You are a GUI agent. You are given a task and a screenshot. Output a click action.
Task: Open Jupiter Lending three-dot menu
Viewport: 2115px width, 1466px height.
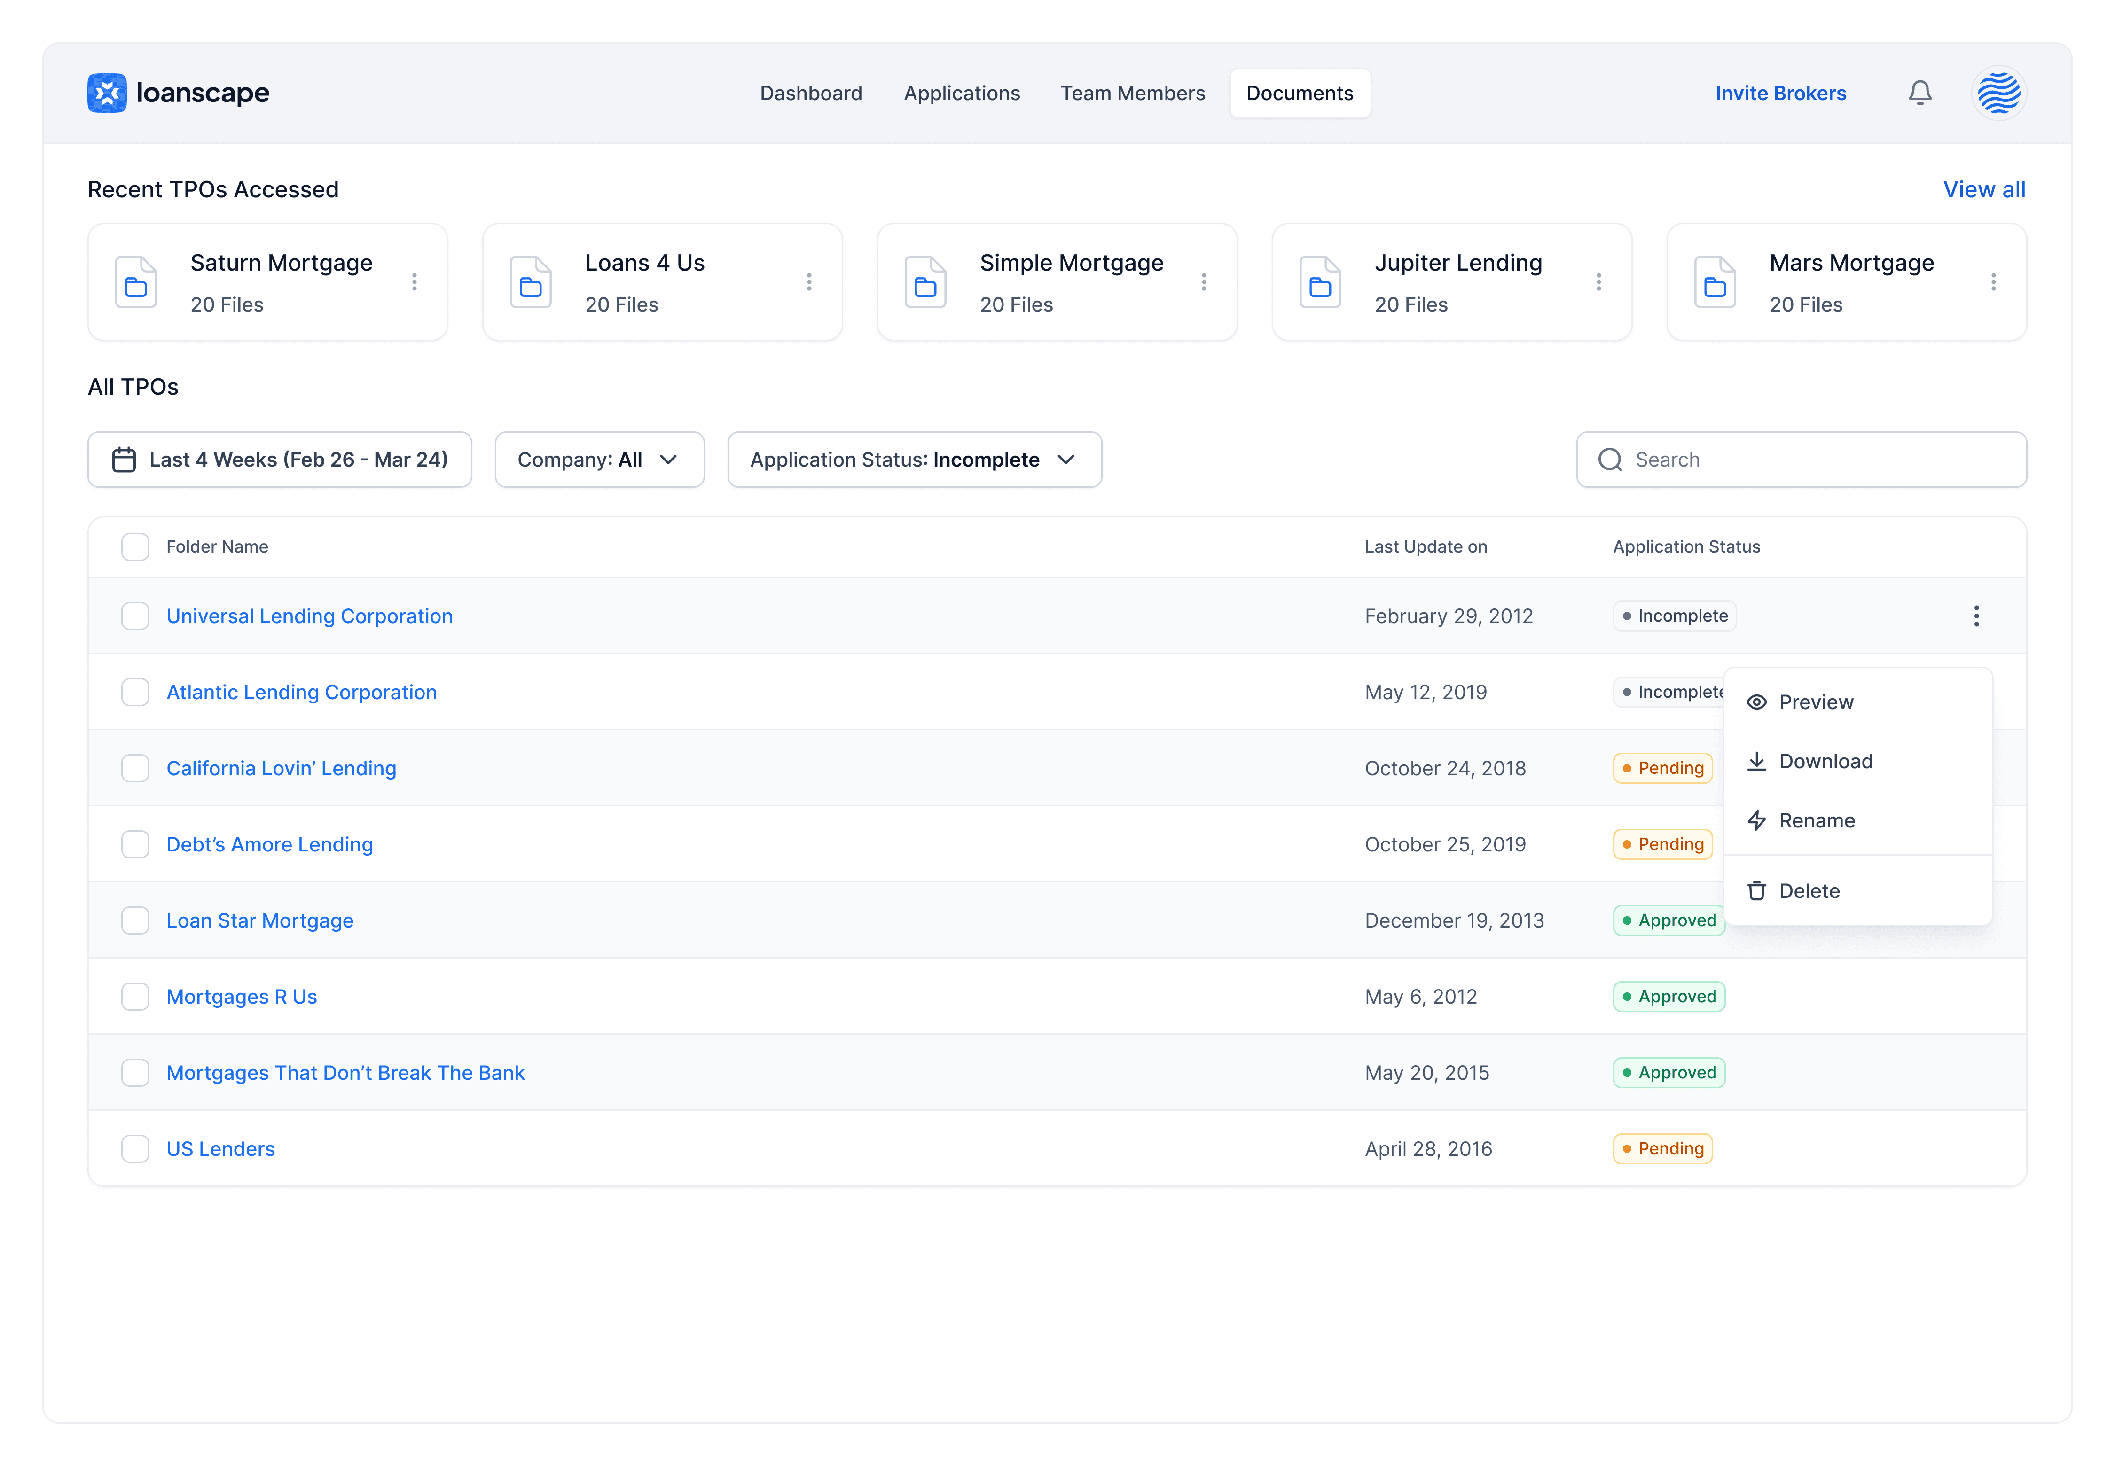click(1598, 282)
